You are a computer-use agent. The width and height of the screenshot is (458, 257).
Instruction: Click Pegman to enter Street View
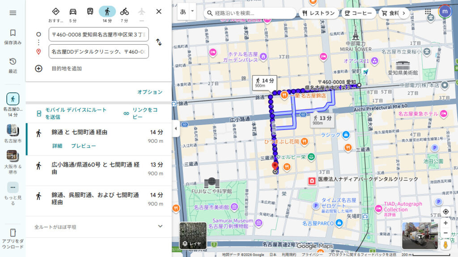446,244
